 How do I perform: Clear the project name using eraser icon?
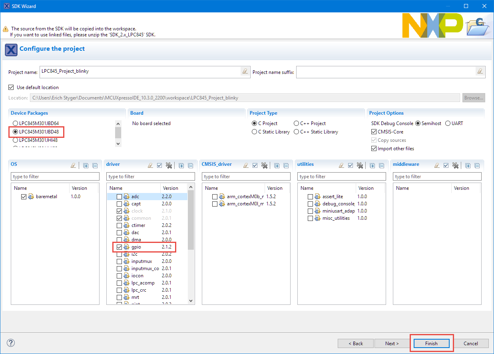(245, 72)
